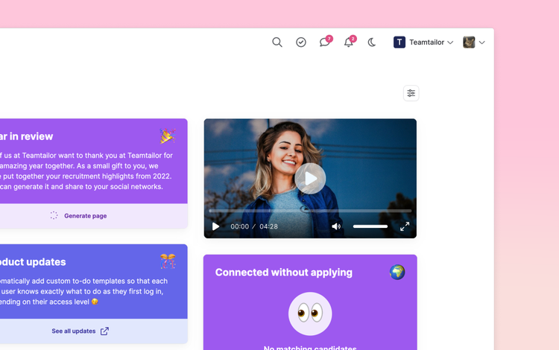Open the user avatar menu

[x=473, y=42]
